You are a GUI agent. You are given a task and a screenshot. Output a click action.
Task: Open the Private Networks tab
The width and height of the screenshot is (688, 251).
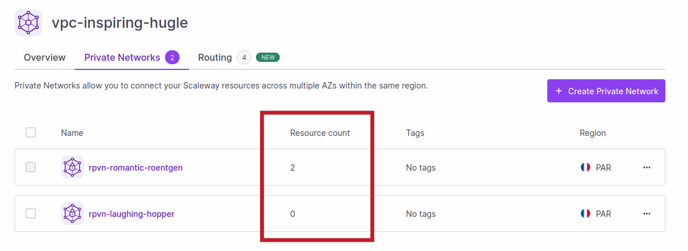coord(131,57)
